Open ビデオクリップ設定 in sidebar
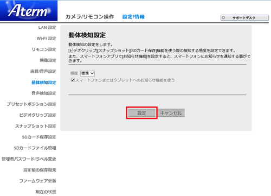Image resolution: width=271 pixels, height=196 pixels. coord(38,115)
